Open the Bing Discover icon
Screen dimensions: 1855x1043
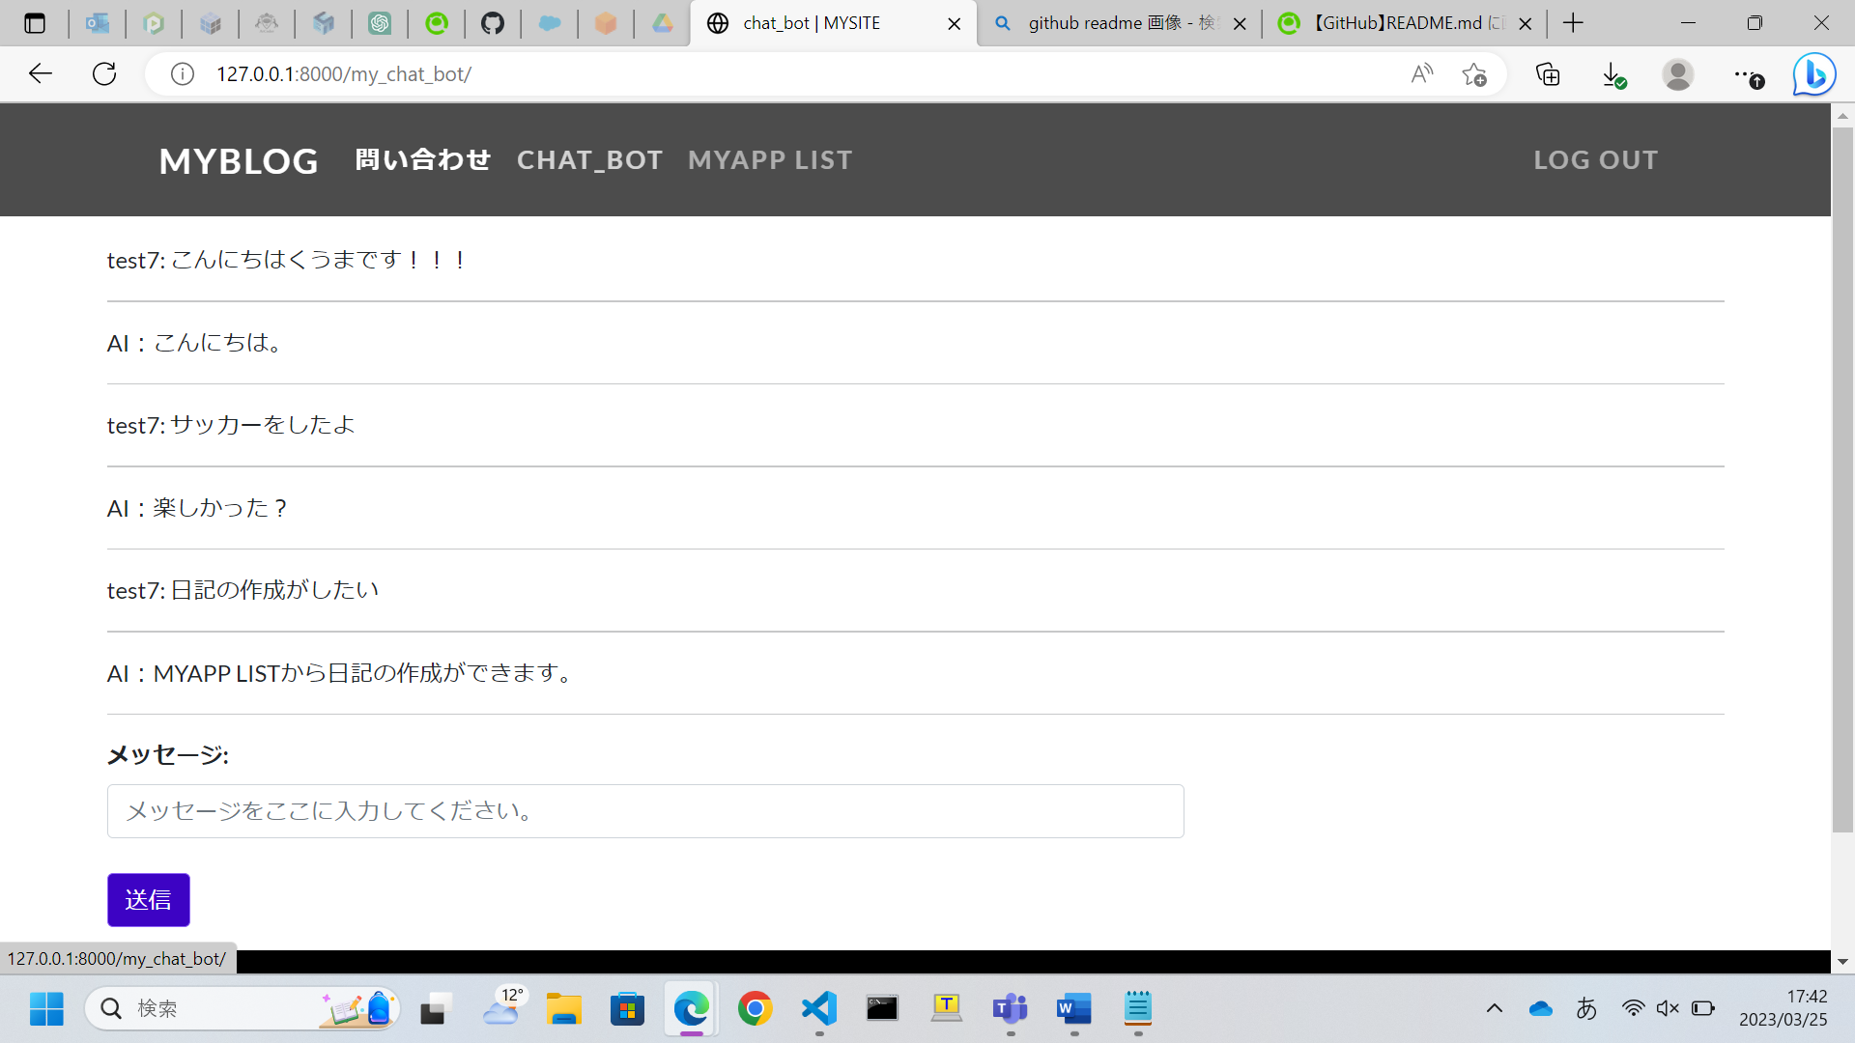1813,73
